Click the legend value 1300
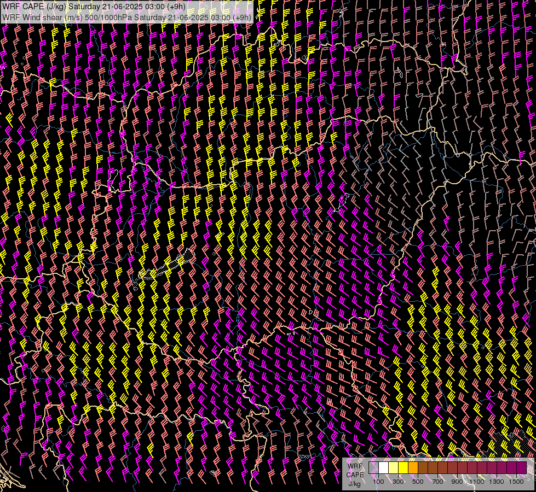 pyautogui.click(x=497, y=482)
